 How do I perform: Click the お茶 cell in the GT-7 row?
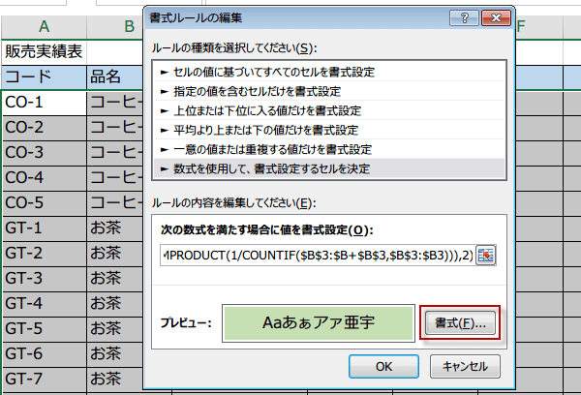(115, 380)
